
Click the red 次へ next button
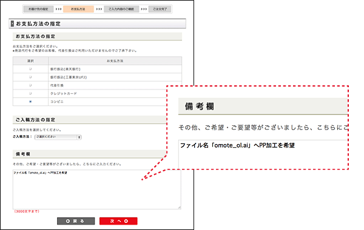[118, 221]
